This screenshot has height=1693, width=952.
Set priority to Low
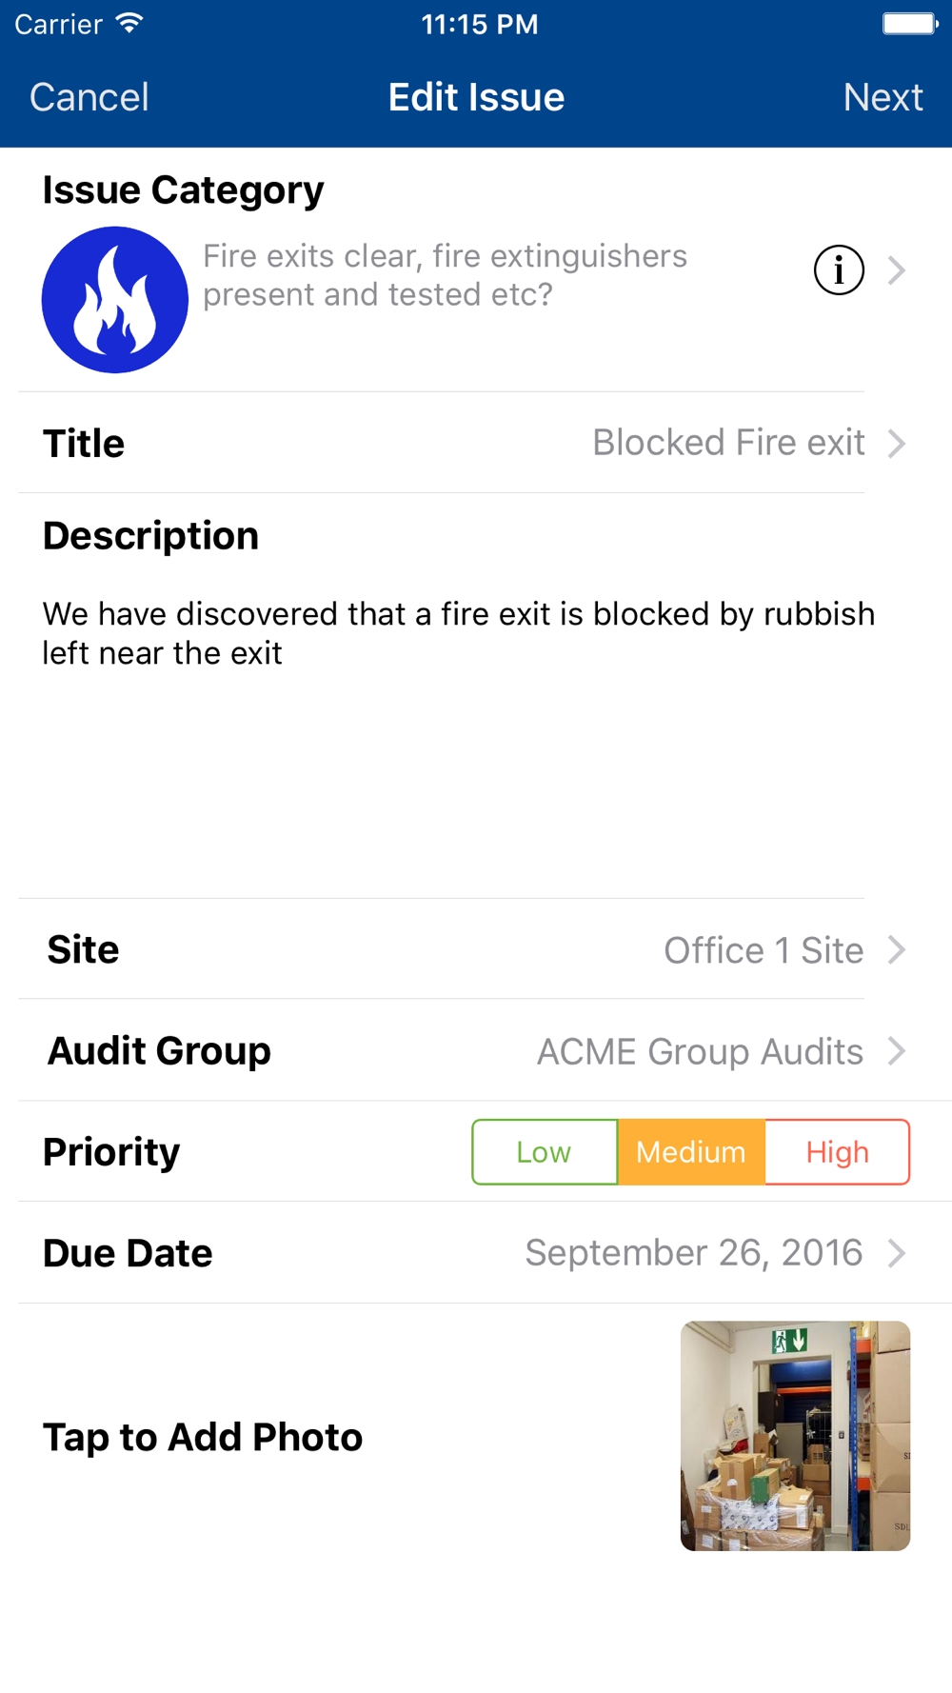tap(545, 1152)
